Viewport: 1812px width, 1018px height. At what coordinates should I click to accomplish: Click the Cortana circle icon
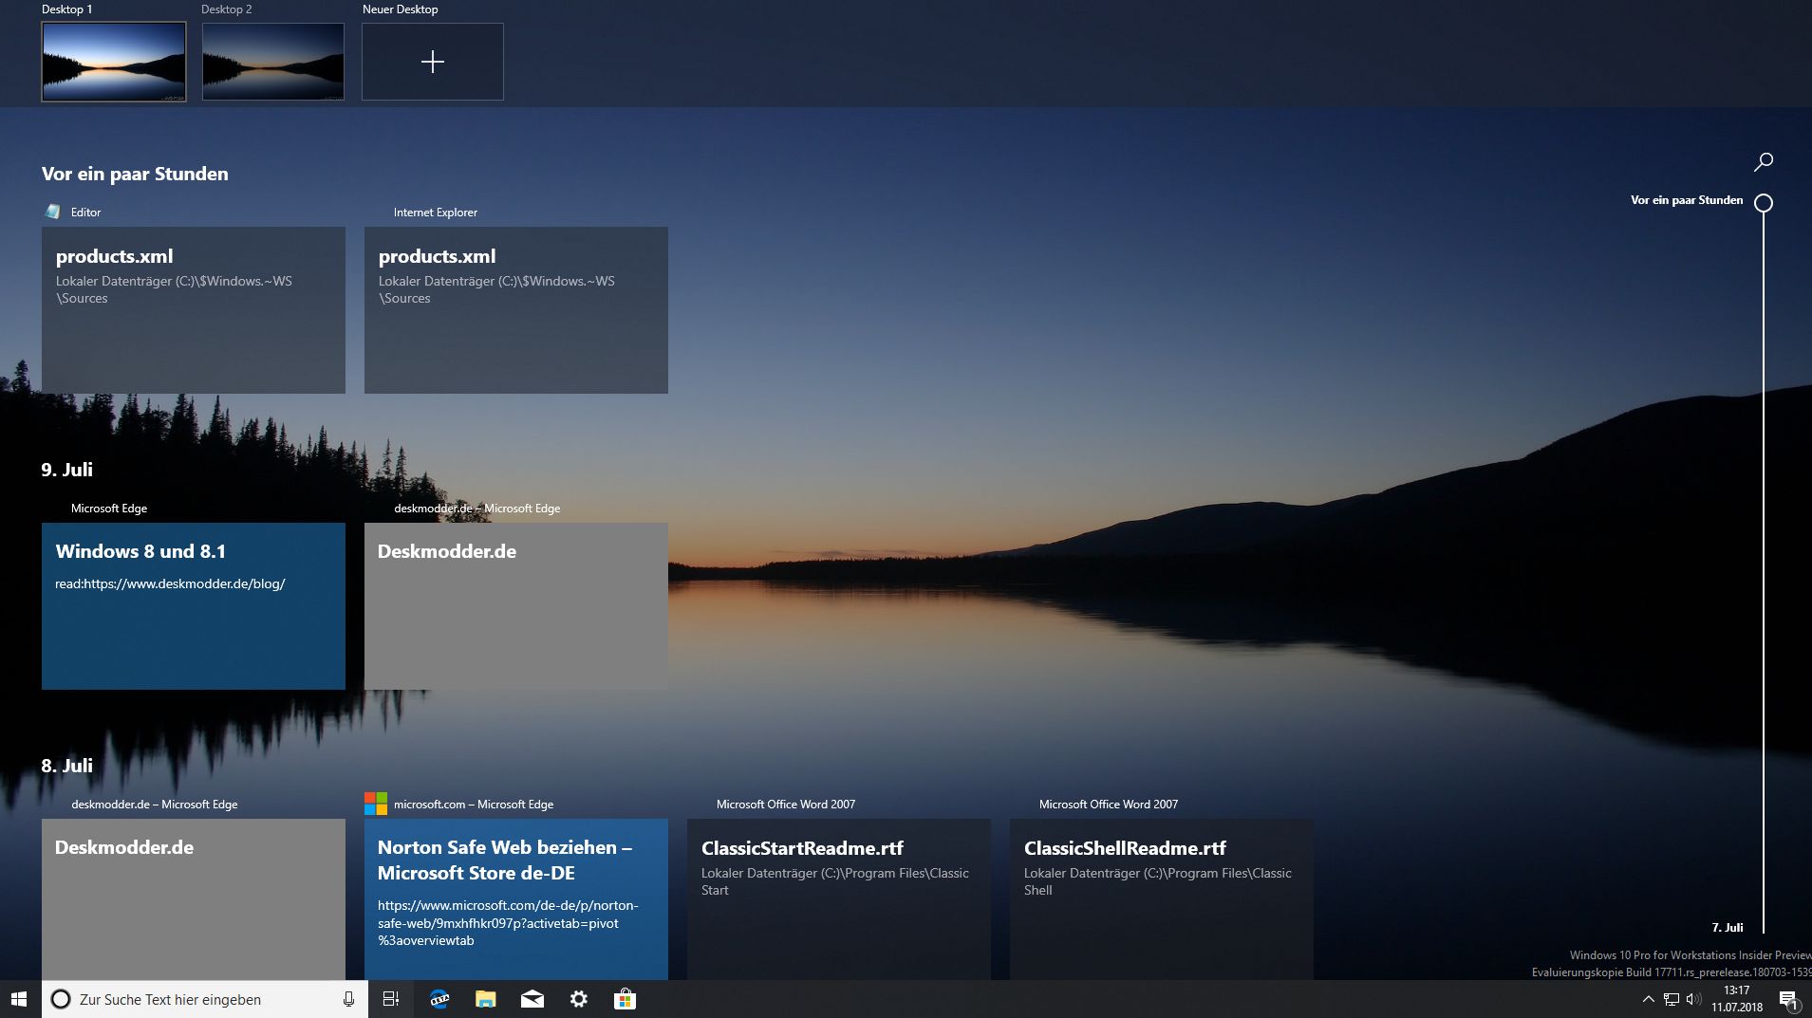[61, 999]
